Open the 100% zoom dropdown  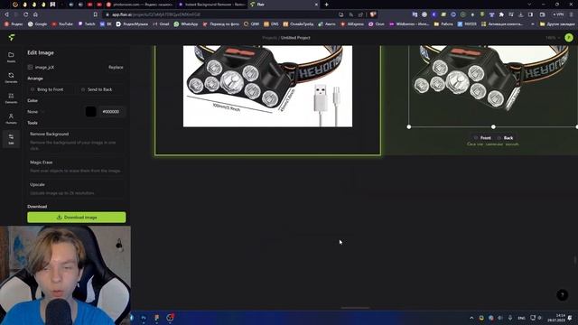[553, 38]
